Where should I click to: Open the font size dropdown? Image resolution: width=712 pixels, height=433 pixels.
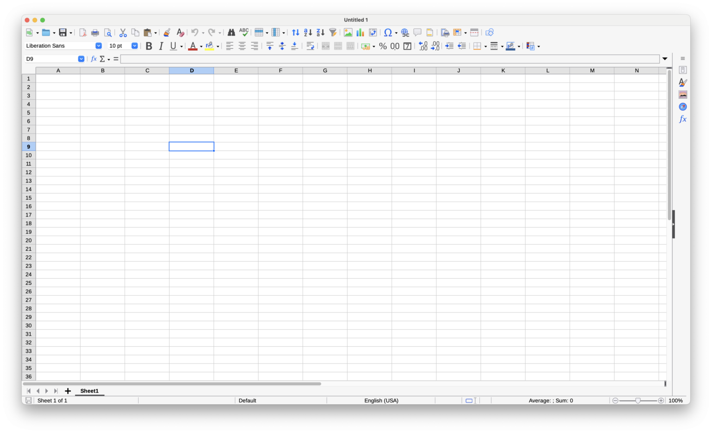click(x=134, y=45)
